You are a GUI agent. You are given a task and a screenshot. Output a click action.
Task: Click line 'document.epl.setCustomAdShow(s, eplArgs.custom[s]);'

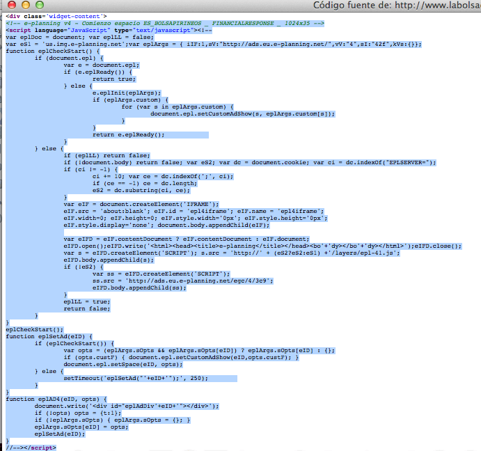(x=243, y=114)
